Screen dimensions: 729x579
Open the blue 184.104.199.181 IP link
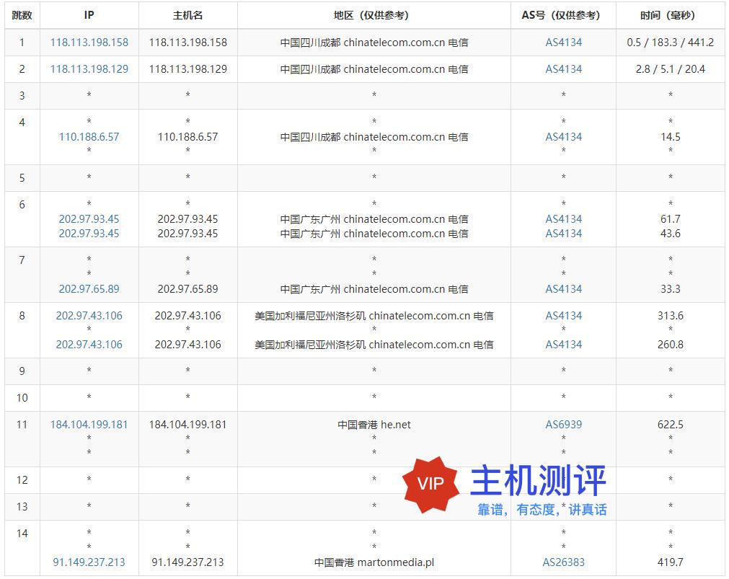pyautogui.click(x=89, y=425)
